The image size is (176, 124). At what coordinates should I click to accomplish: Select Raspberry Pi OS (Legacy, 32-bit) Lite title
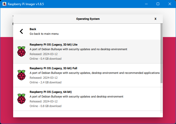click(x=53, y=45)
